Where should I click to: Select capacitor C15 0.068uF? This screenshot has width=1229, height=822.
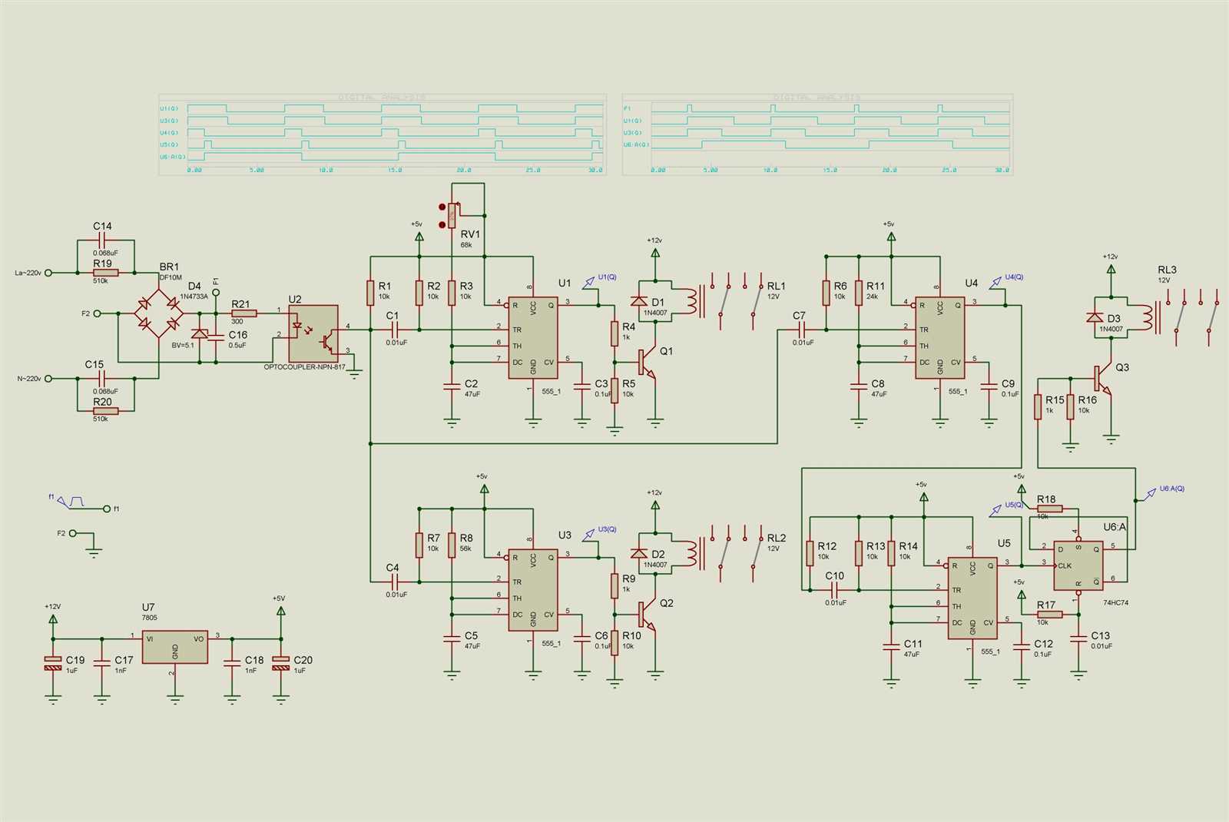102,378
